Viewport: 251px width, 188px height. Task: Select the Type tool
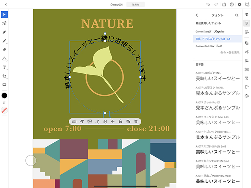point(4,67)
